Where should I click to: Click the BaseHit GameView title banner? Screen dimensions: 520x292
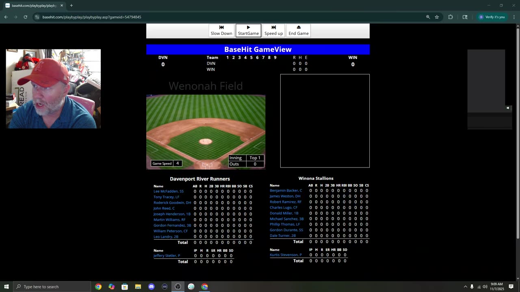(x=258, y=49)
